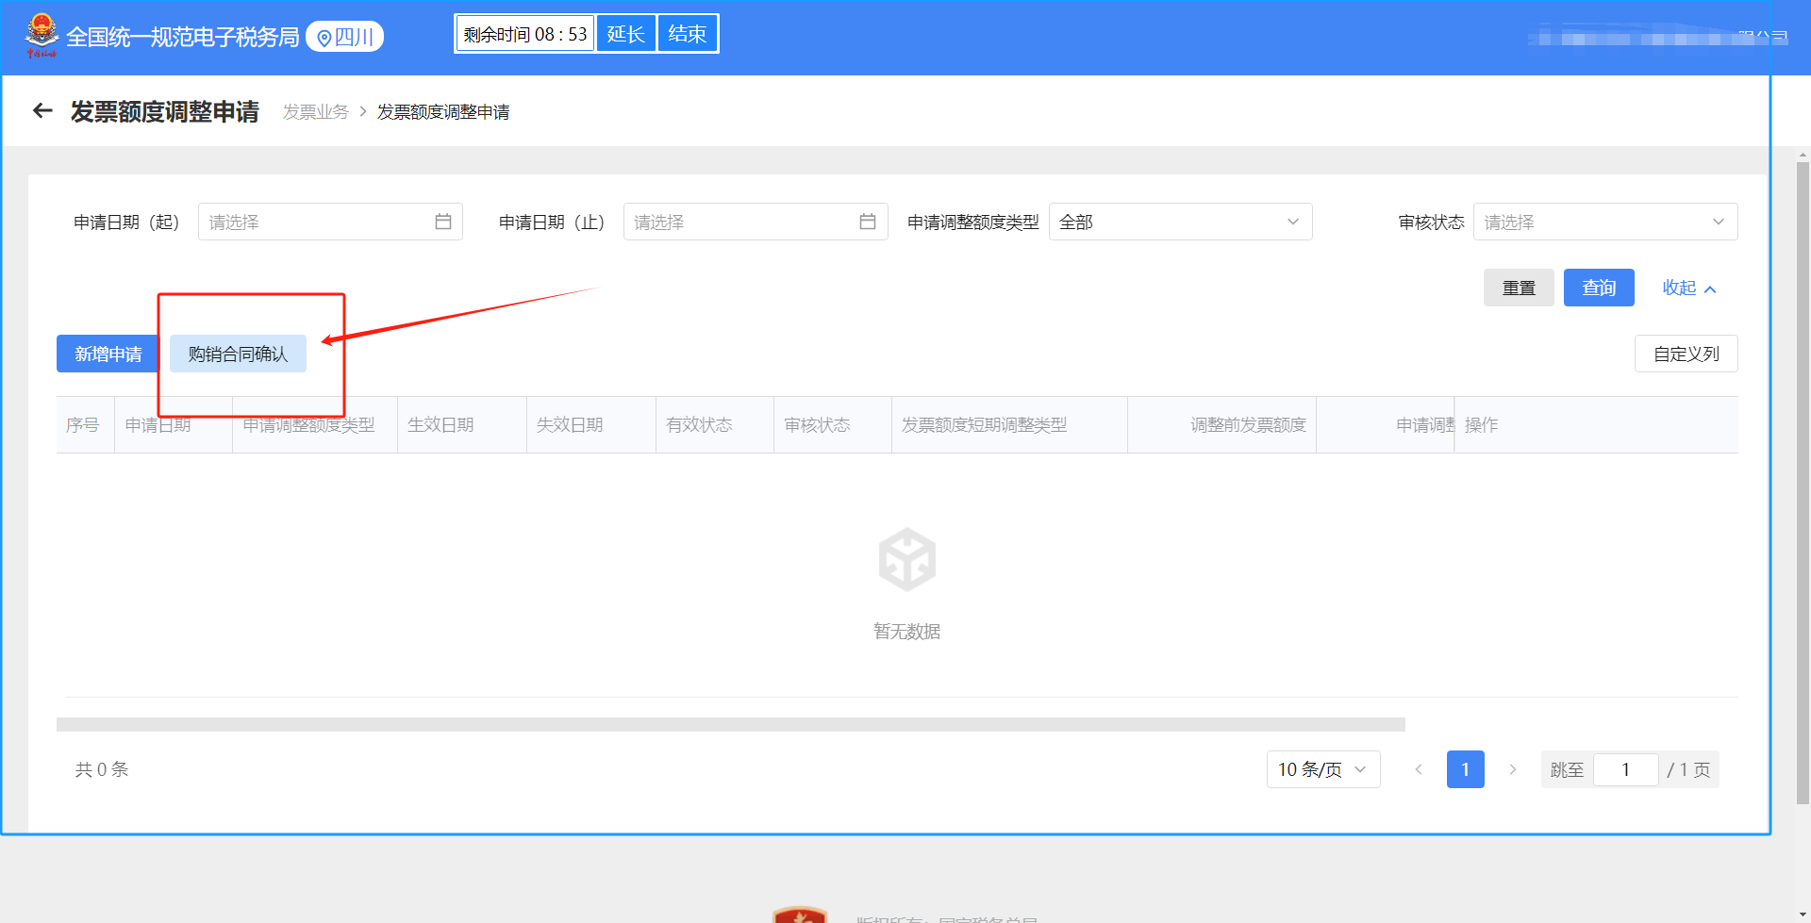The image size is (1811, 923).
Task: Open the 自定义列 column settings
Action: pos(1686,354)
